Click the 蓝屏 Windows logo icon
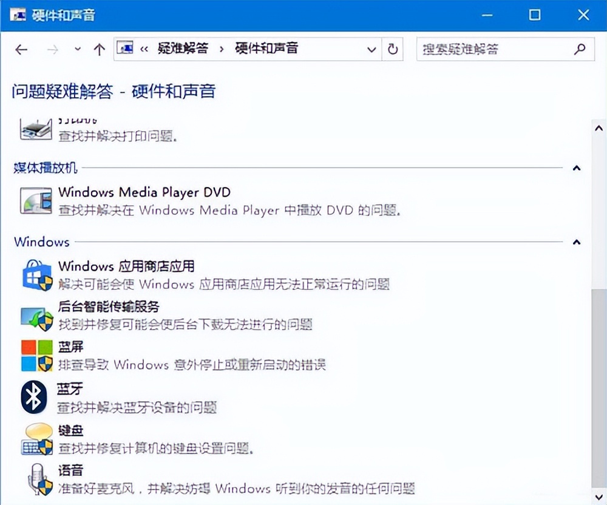This screenshot has height=505, width=607. [37, 356]
